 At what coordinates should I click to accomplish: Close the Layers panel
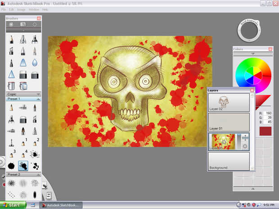[x=252, y=90]
